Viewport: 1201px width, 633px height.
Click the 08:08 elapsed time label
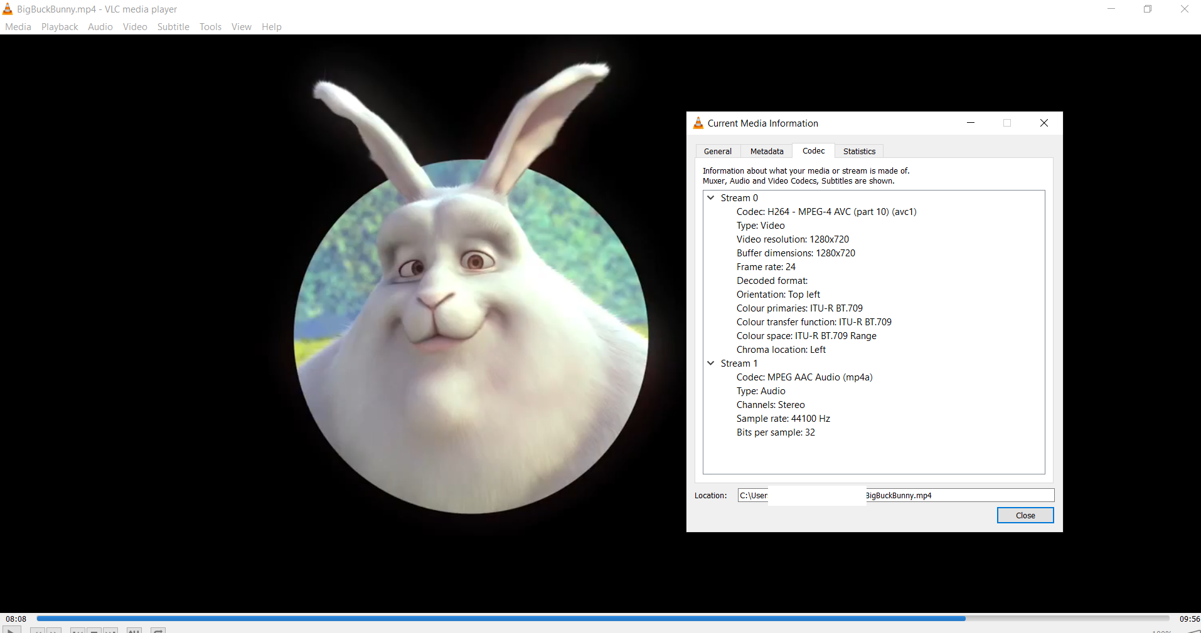point(16,619)
